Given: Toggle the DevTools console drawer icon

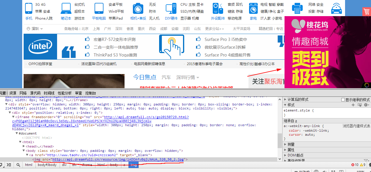Looking at the screenshot, I should pyautogui.click(x=9, y=165).
